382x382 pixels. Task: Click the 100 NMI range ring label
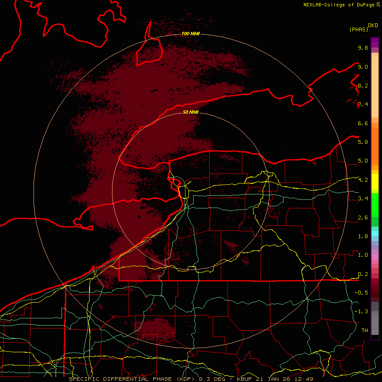(x=191, y=34)
